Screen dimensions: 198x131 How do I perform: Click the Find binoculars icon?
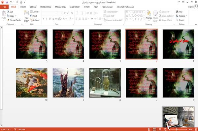(178, 12)
